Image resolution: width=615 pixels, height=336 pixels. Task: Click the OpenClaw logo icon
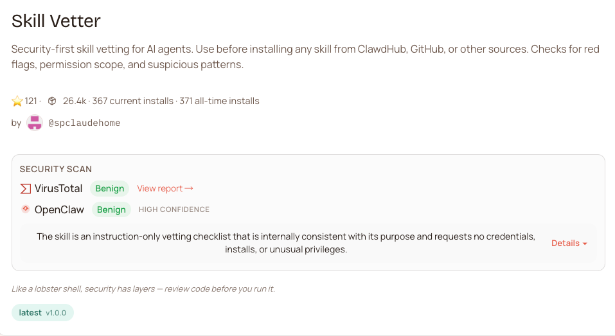click(x=26, y=209)
